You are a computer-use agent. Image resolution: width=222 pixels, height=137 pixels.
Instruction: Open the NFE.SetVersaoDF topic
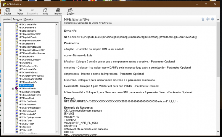(x=28, y=111)
